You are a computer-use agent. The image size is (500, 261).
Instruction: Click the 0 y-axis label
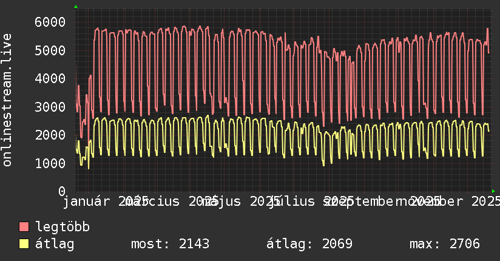click(62, 191)
